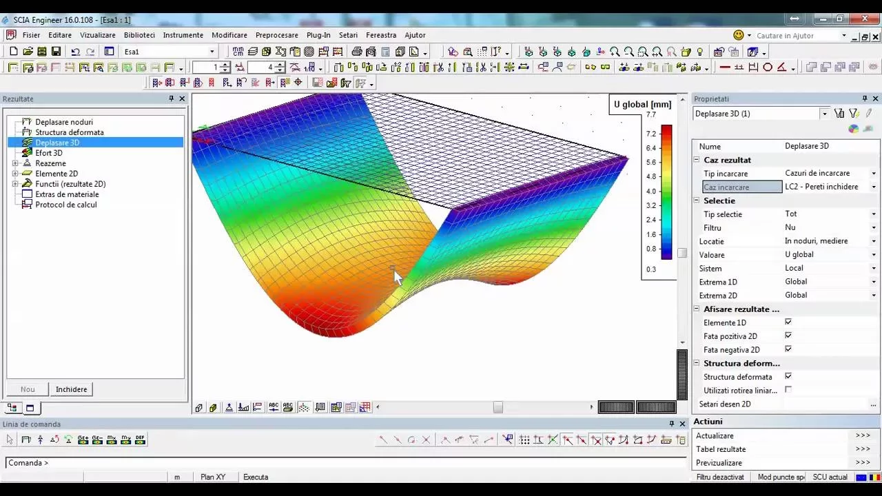Open the Instrumente menu
Screen dimensions: 882x496
(183, 35)
